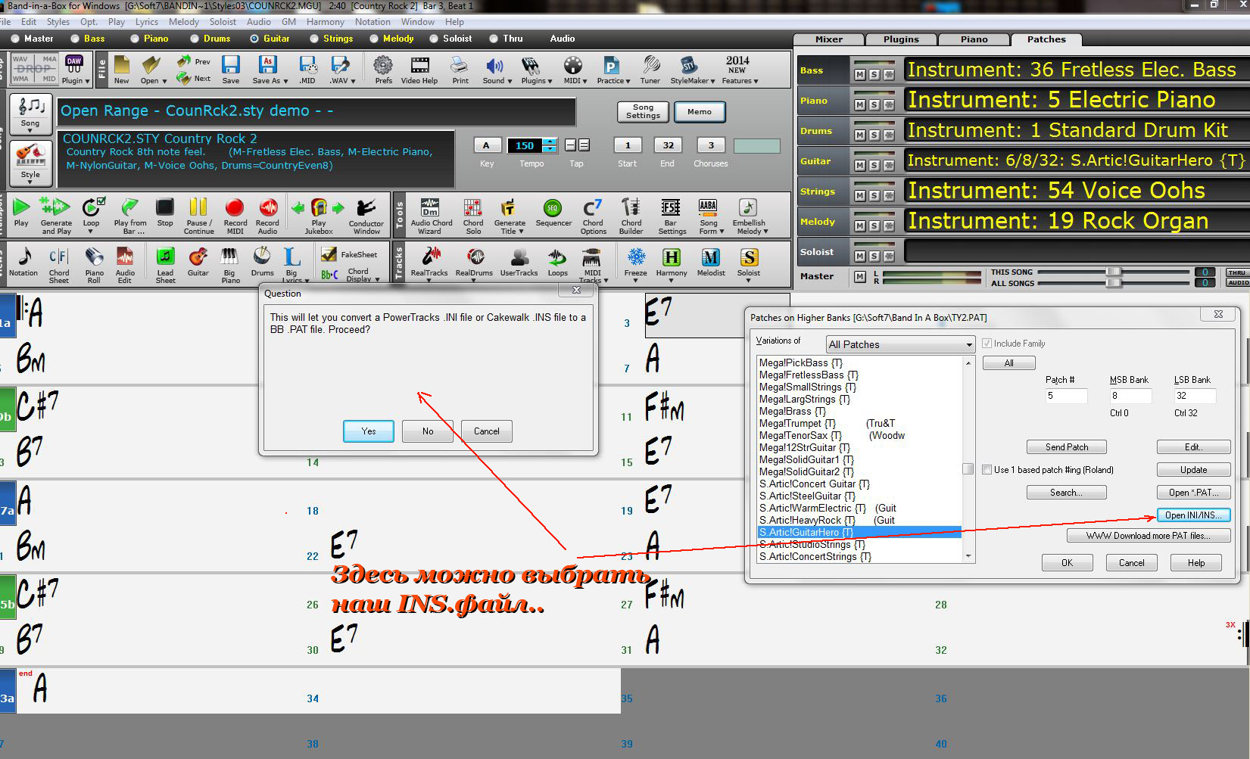Expand the Plugins toolbar dropdown

tap(549, 81)
